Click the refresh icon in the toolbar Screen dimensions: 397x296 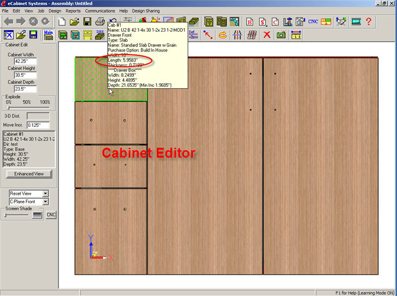click(x=46, y=21)
